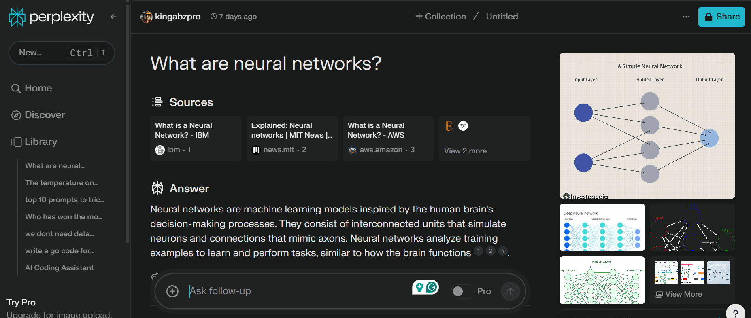Click the kingabzpro username
Image resolution: width=751 pixels, height=318 pixels.
coord(178,17)
